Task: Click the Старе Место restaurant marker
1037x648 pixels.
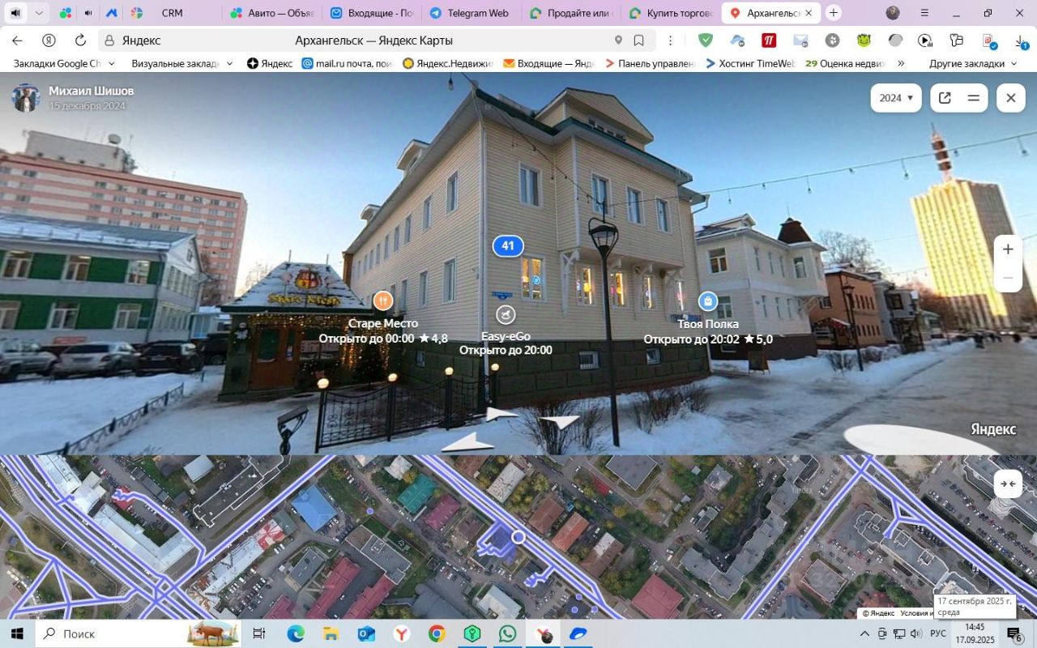Action: click(382, 301)
